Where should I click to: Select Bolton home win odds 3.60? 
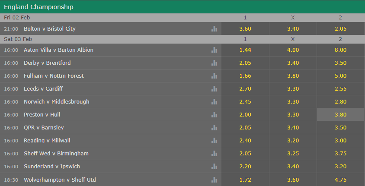click(245, 29)
